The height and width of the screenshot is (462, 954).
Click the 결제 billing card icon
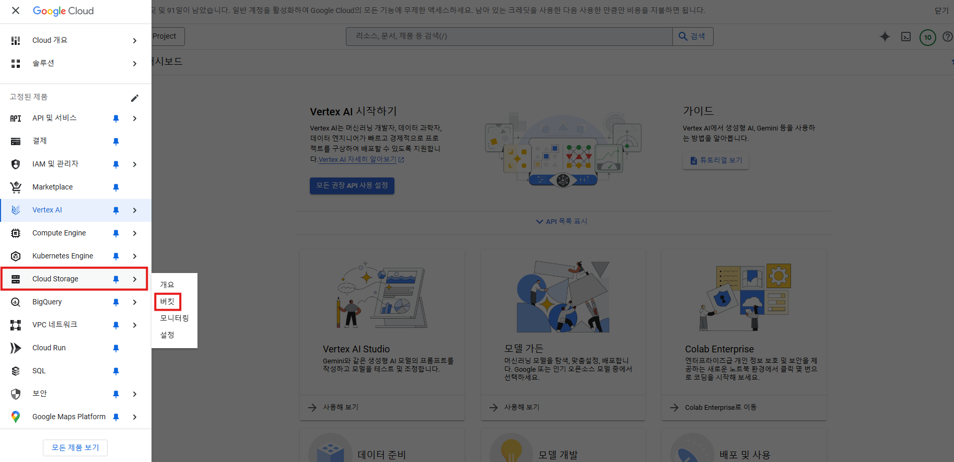(x=16, y=141)
